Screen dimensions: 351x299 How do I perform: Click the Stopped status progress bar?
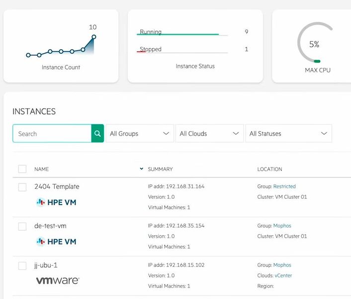(182, 52)
